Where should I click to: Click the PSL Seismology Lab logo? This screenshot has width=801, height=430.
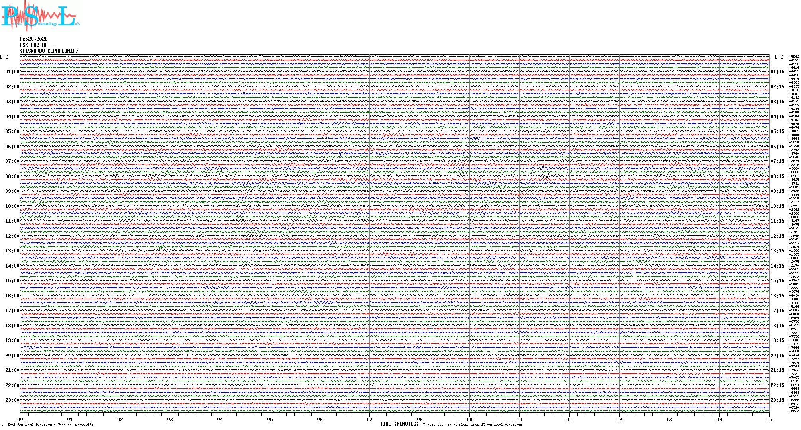point(40,16)
